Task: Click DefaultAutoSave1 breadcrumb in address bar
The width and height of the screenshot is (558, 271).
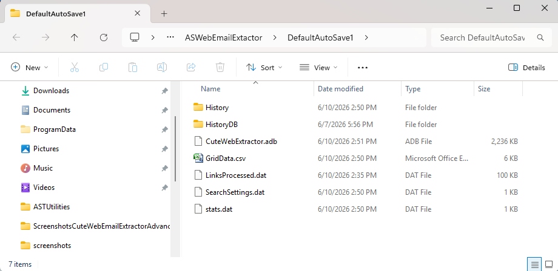Action: pyautogui.click(x=320, y=38)
